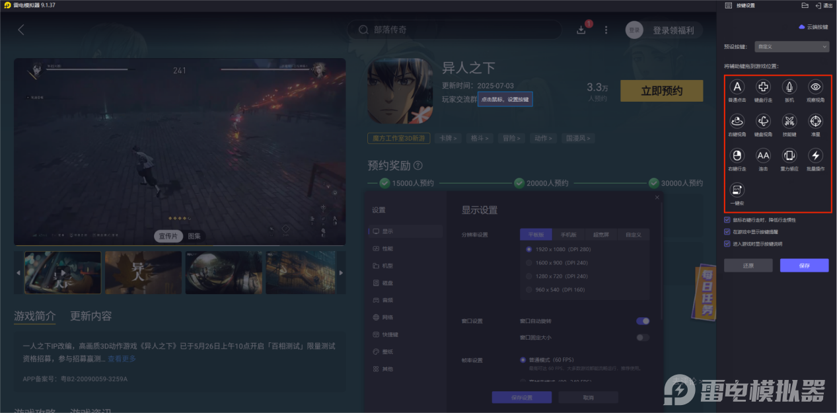Expand more screenshots with the right arrow
Screen dimensions: 837x413
point(341,272)
